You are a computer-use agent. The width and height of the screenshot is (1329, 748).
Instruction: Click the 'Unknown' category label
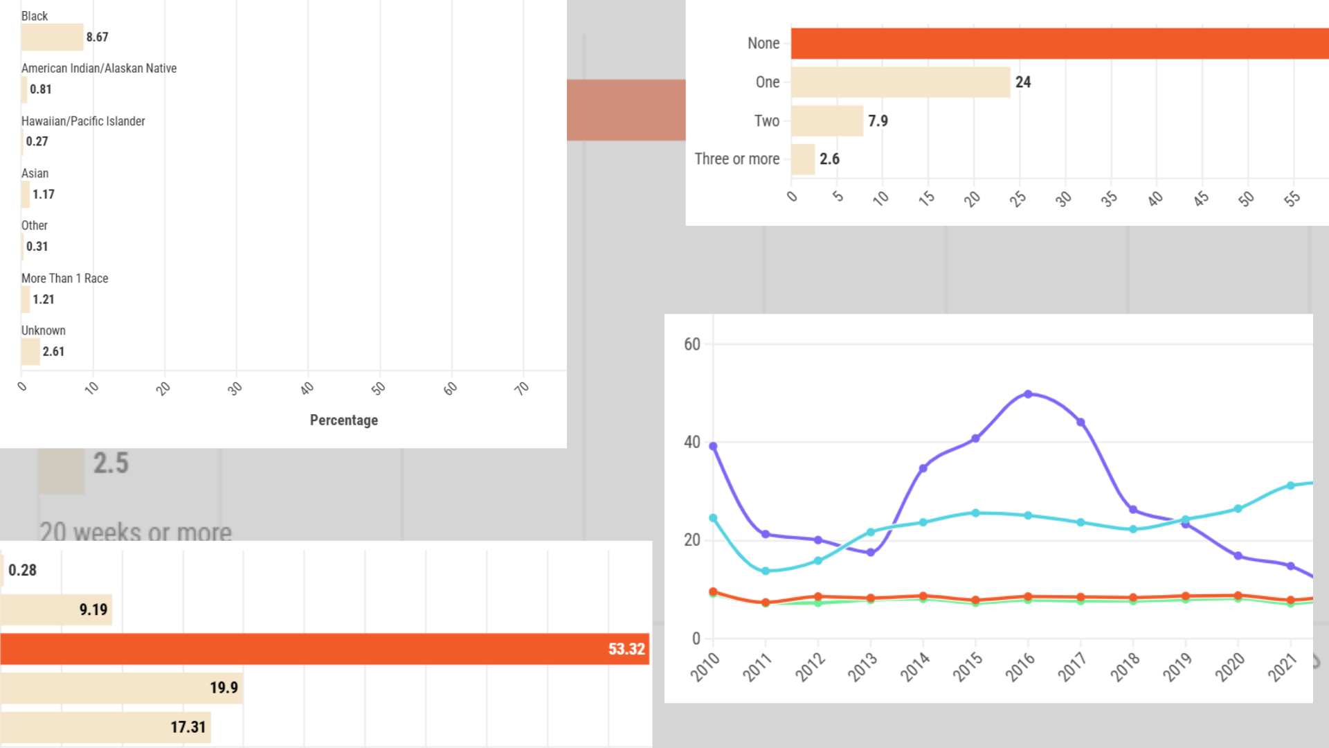pyautogui.click(x=43, y=330)
